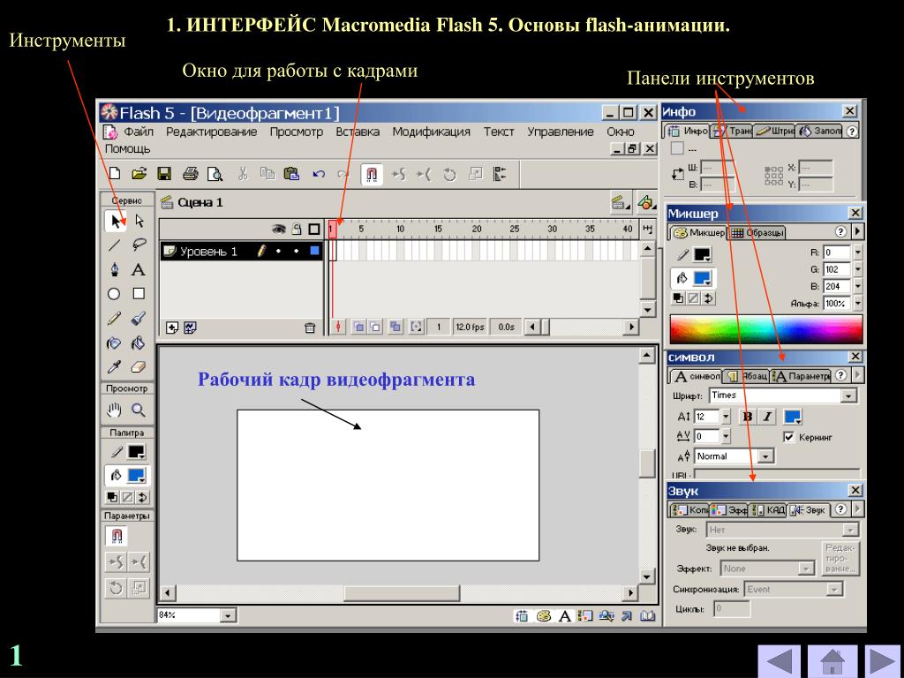The width and height of the screenshot is (904, 678).
Task: Choose the Paint Bucket tool
Action: pyautogui.click(x=139, y=343)
